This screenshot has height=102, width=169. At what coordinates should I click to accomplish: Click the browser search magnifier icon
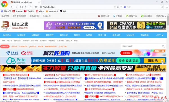162,7
